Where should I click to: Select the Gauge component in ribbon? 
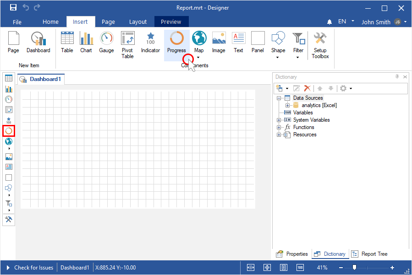point(106,43)
